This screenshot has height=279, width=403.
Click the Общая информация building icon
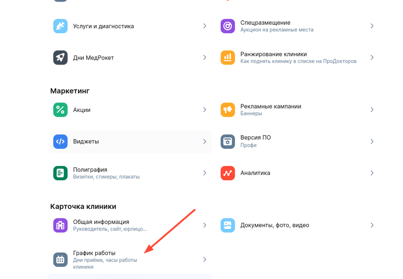click(60, 225)
